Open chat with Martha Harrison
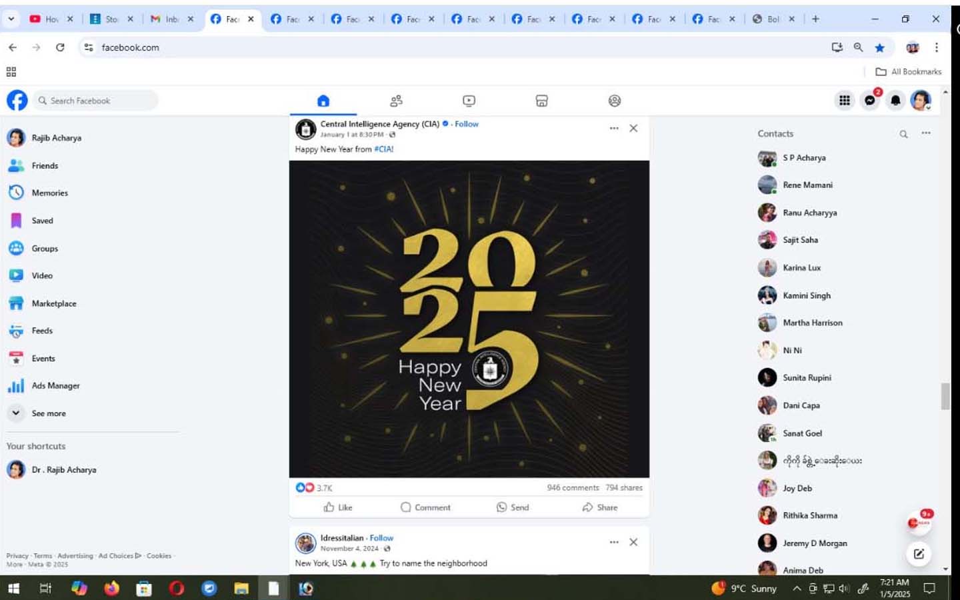960x600 pixels. click(x=812, y=323)
